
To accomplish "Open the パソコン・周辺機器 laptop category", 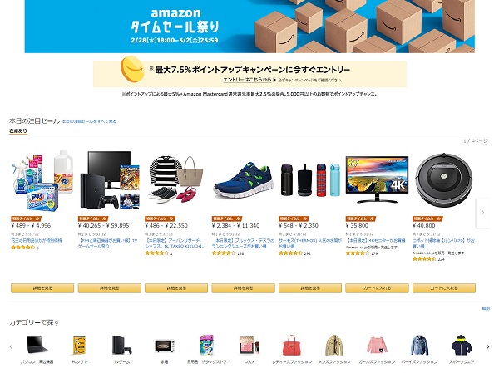I will tap(37, 346).
